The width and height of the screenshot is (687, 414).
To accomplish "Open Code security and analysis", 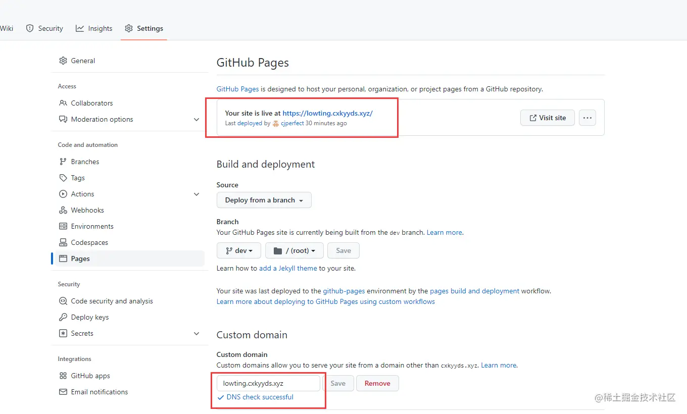I will tap(129, 301).
